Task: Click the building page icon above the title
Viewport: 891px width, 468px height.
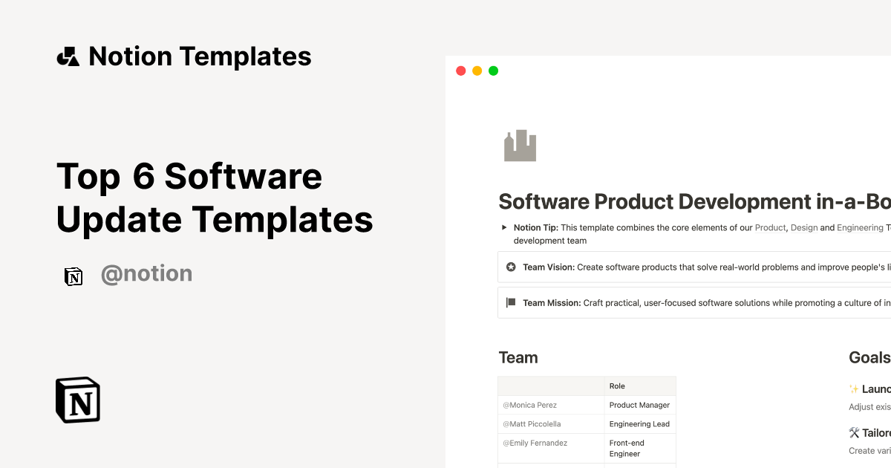Action: point(520,145)
